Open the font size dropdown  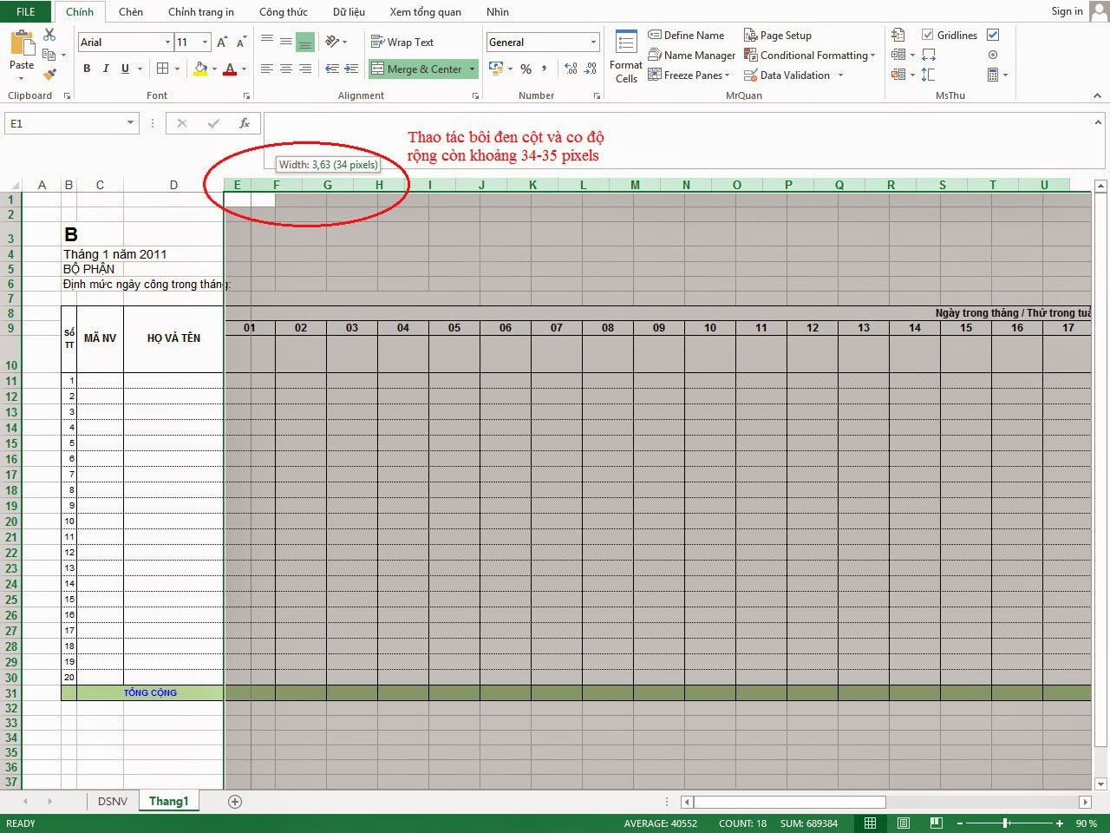point(204,42)
